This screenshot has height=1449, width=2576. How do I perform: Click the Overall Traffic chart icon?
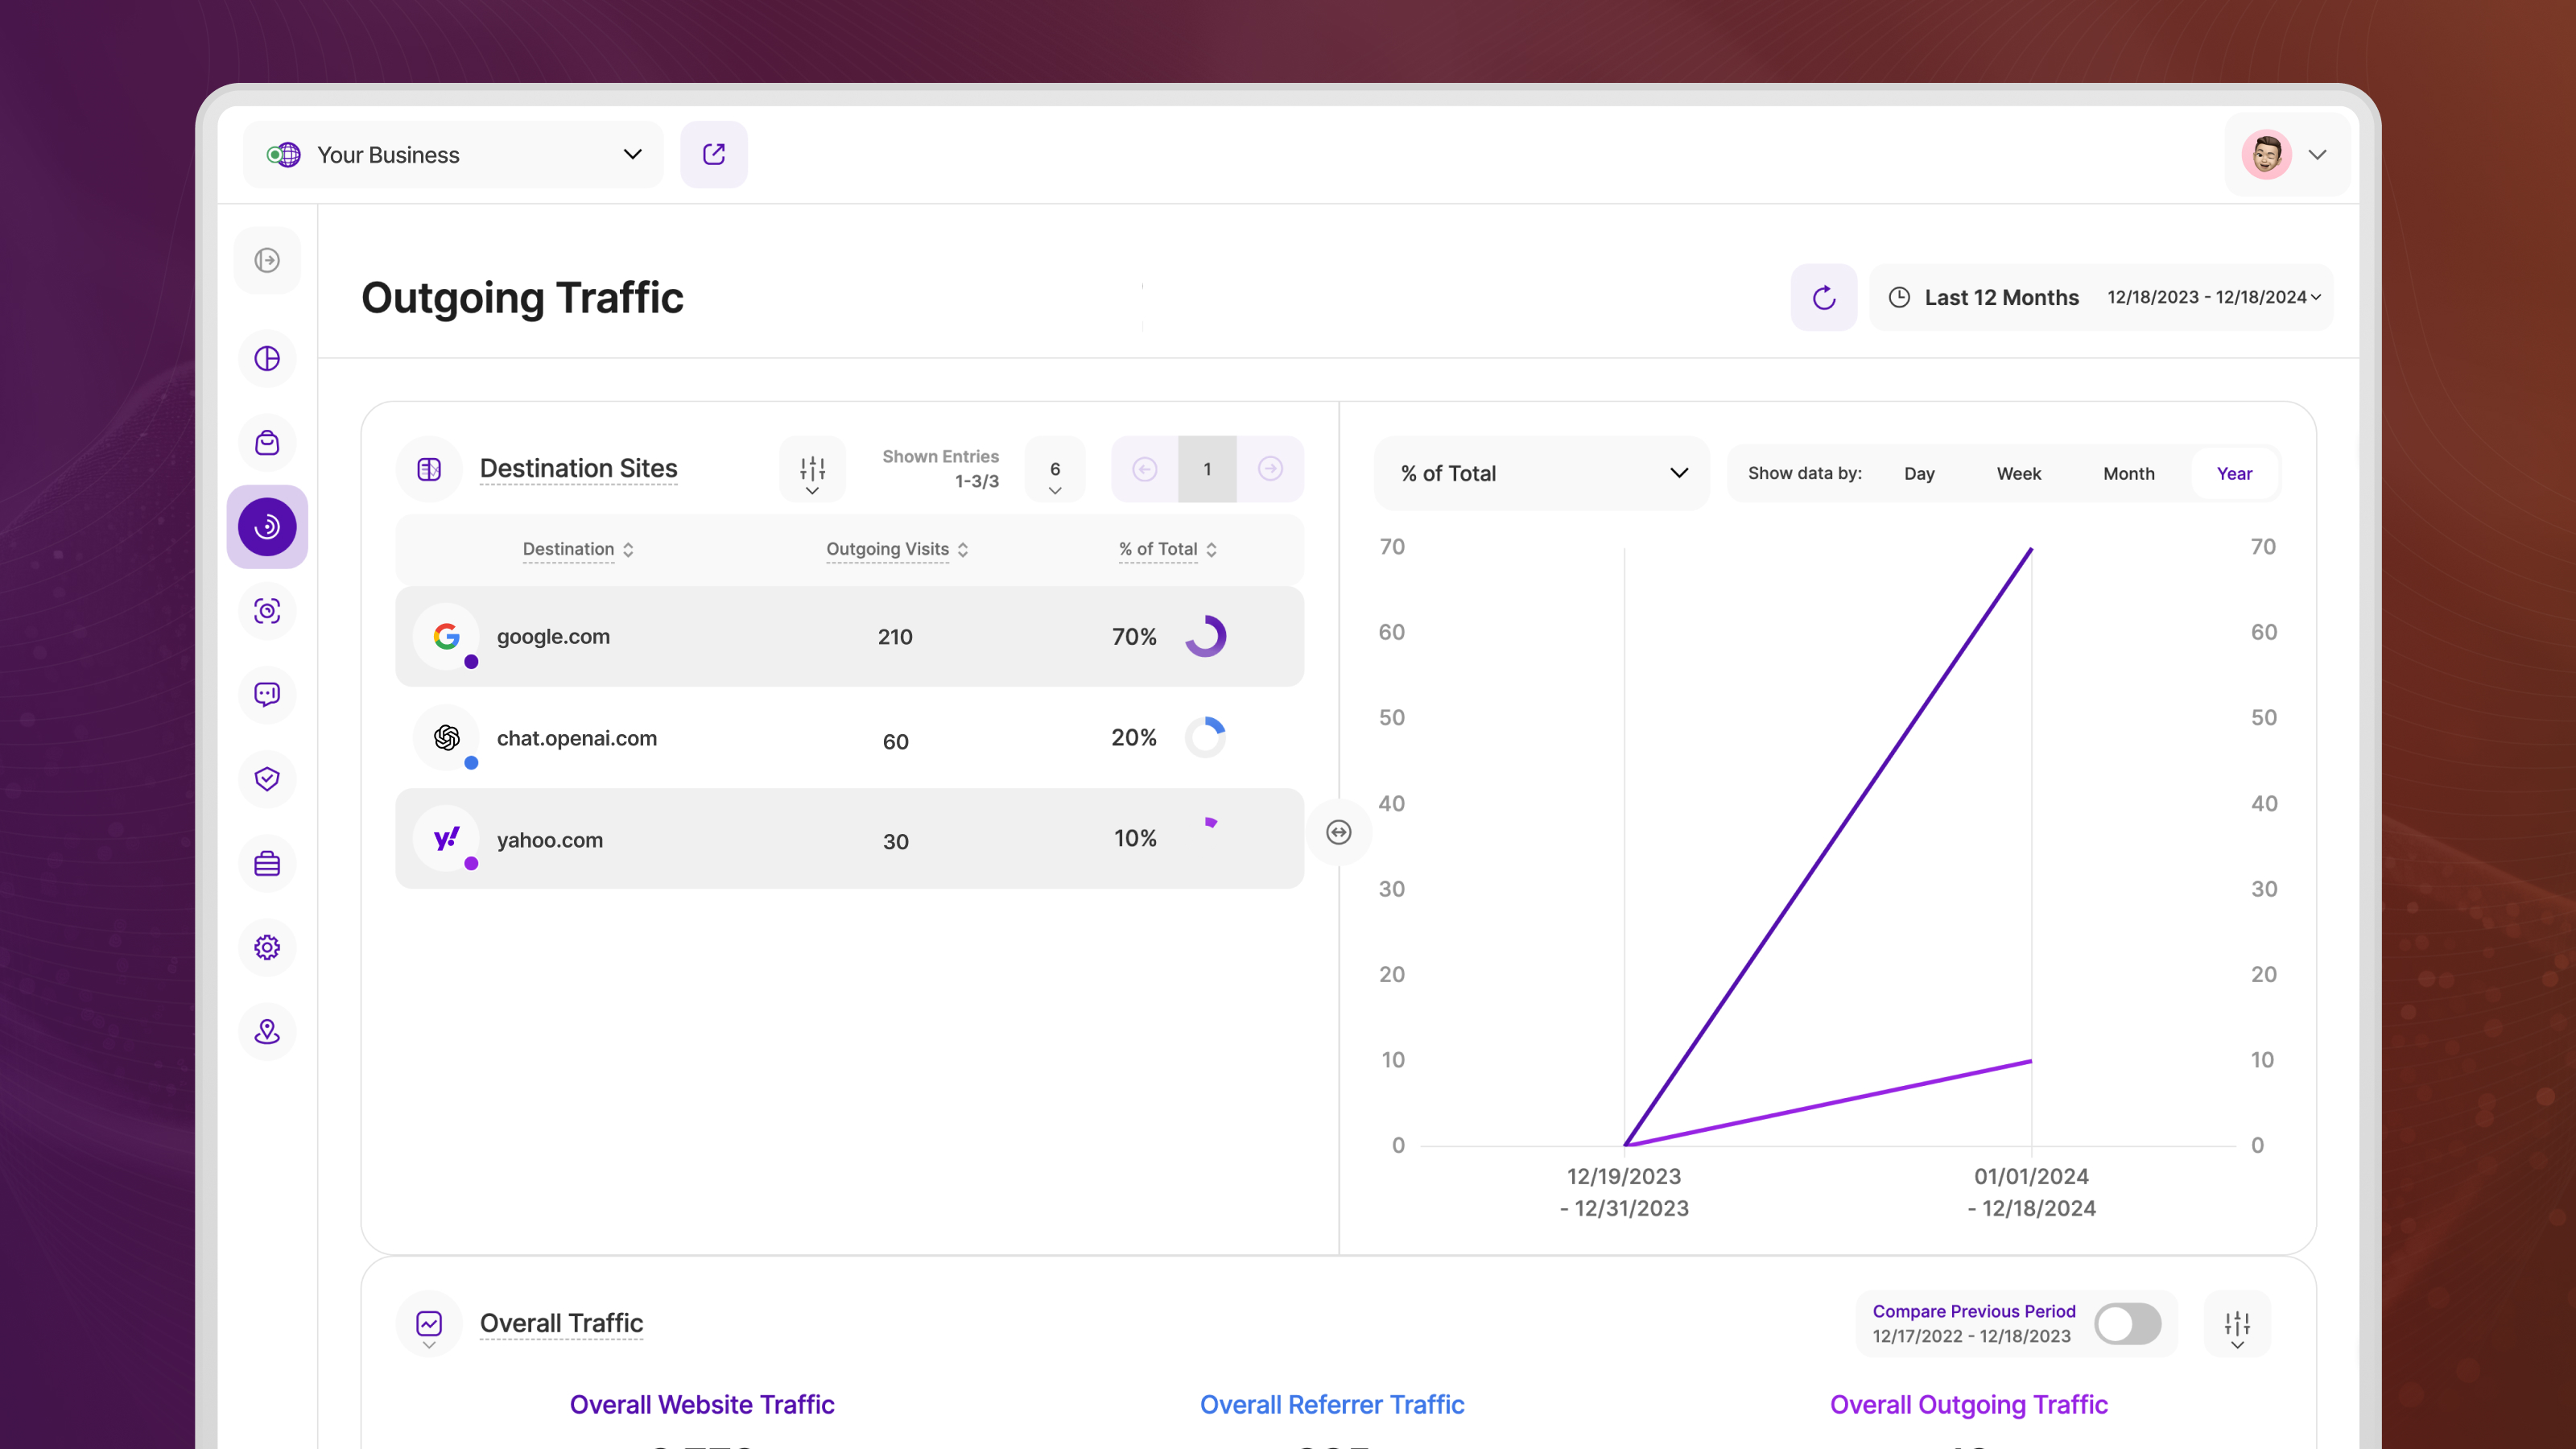(429, 1324)
